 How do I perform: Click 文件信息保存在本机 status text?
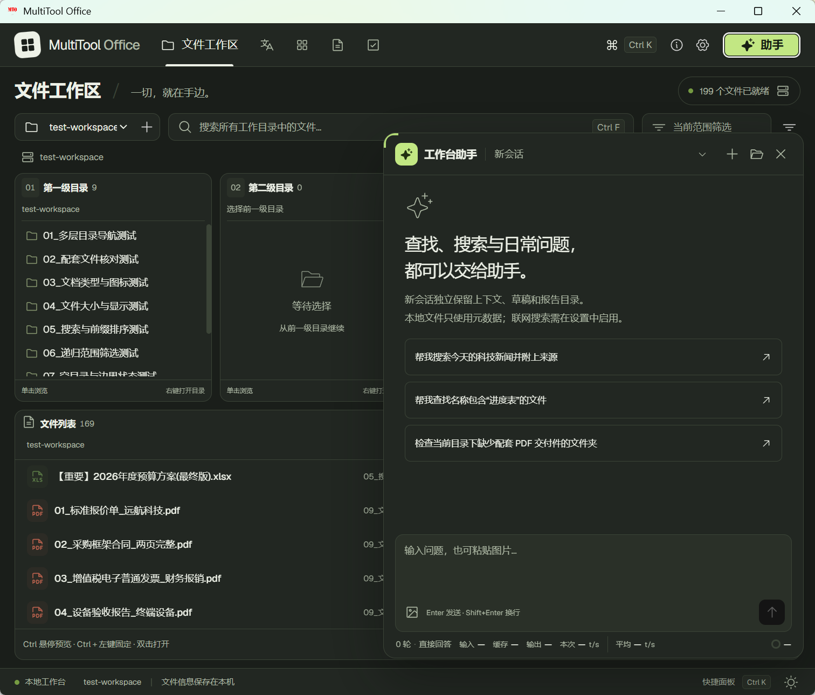[198, 682]
